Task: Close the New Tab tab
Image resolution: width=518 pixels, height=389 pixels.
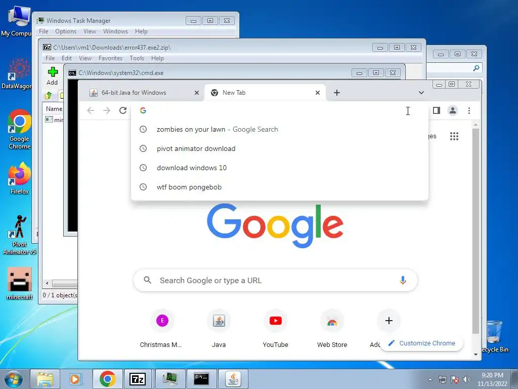Action: coord(318,93)
